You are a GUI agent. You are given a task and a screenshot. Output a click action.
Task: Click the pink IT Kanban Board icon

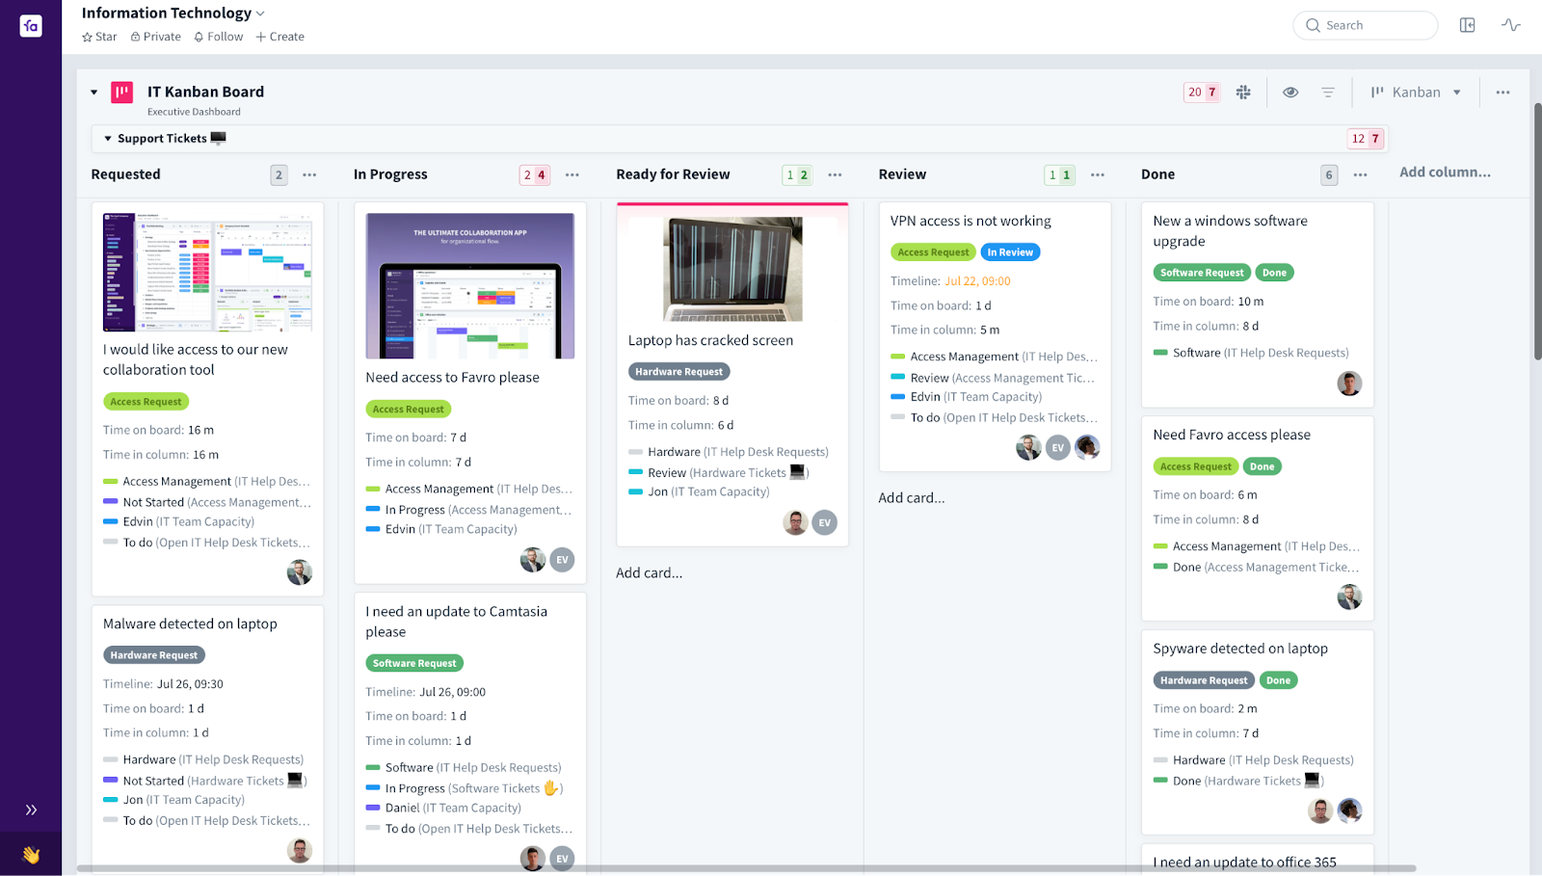coord(122,93)
